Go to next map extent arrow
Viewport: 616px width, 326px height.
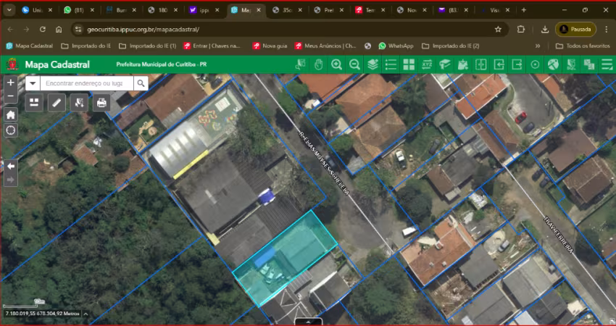11,180
